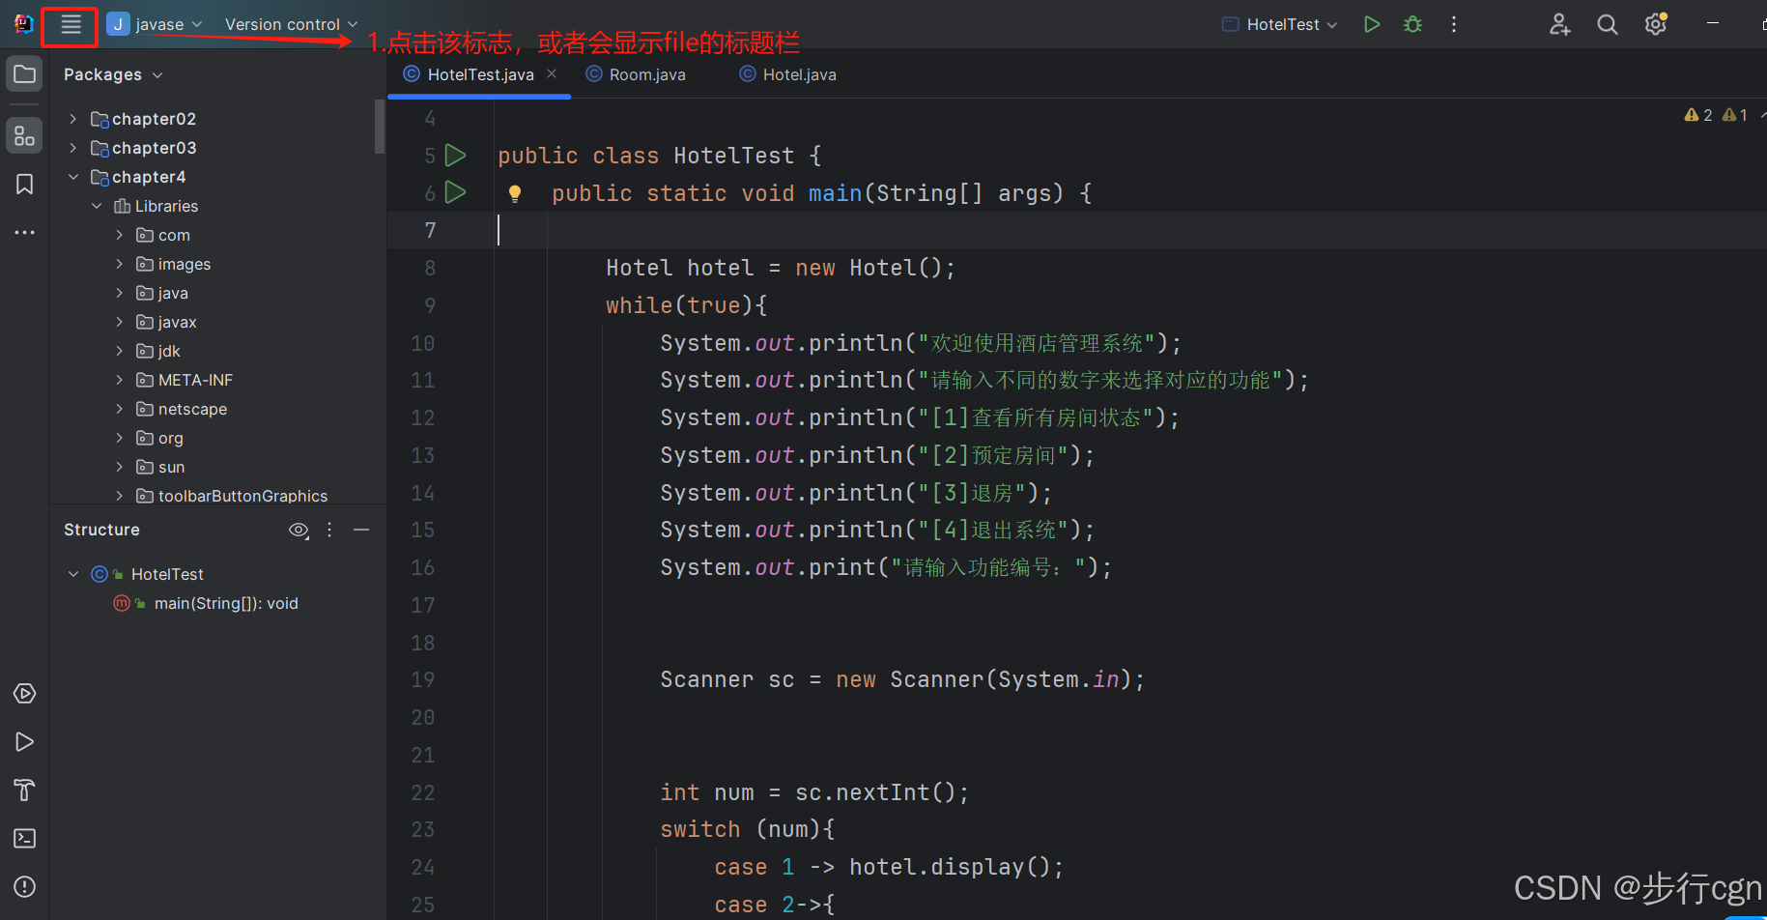Toggle Structure view options eye icon
This screenshot has width=1767, height=920.
pyautogui.click(x=299, y=530)
